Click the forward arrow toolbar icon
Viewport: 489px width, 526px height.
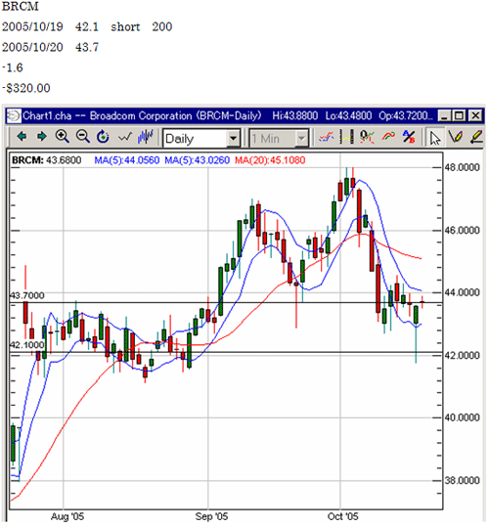tap(42, 137)
